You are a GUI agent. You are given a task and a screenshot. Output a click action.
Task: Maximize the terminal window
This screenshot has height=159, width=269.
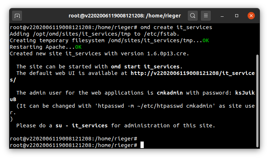[237, 16]
